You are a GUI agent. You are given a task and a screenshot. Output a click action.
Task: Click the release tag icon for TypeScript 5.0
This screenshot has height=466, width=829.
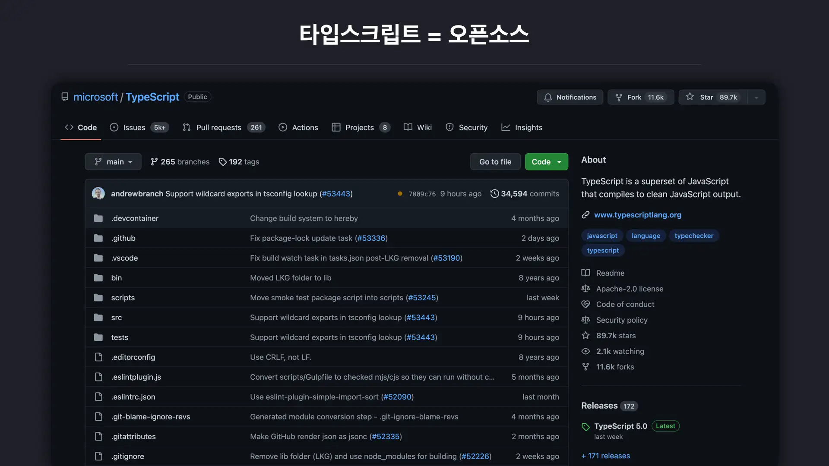pyautogui.click(x=585, y=427)
